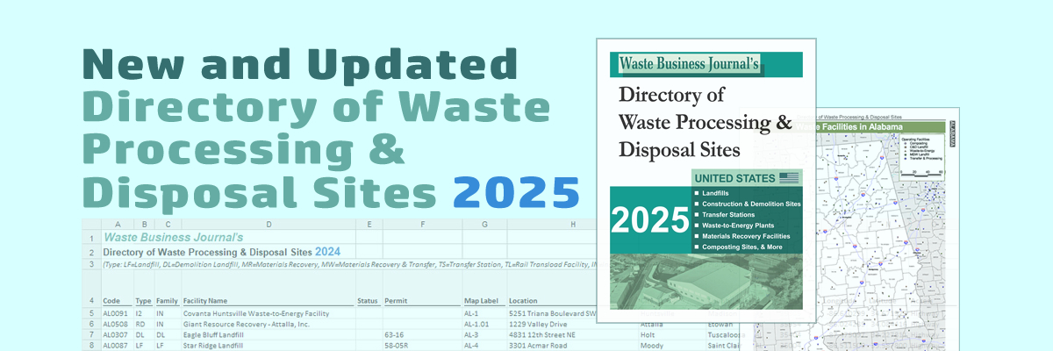Click permit cell '58-05R'
This screenshot has height=351, width=1053.
pos(397,345)
